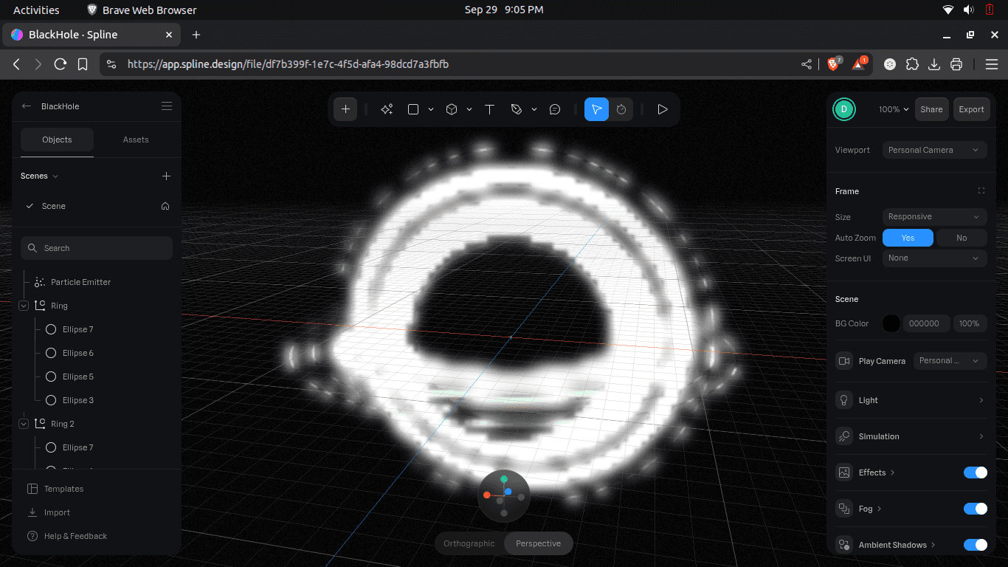
Task: Disable the Effects toggle
Action: click(x=975, y=472)
